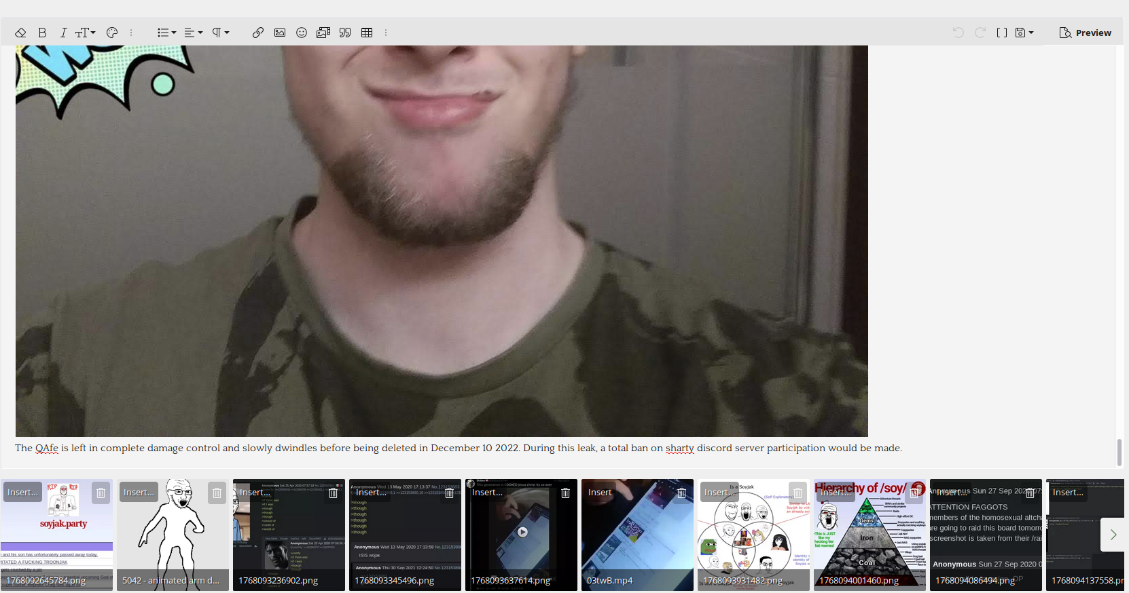Toggle BB code mode brackets
This screenshot has width=1129, height=593.
[1001, 33]
